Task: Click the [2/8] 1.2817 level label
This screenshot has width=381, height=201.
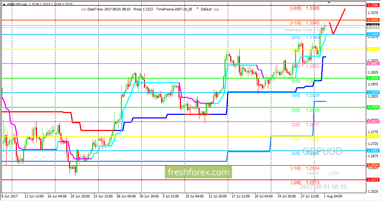Action: click(x=306, y=125)
